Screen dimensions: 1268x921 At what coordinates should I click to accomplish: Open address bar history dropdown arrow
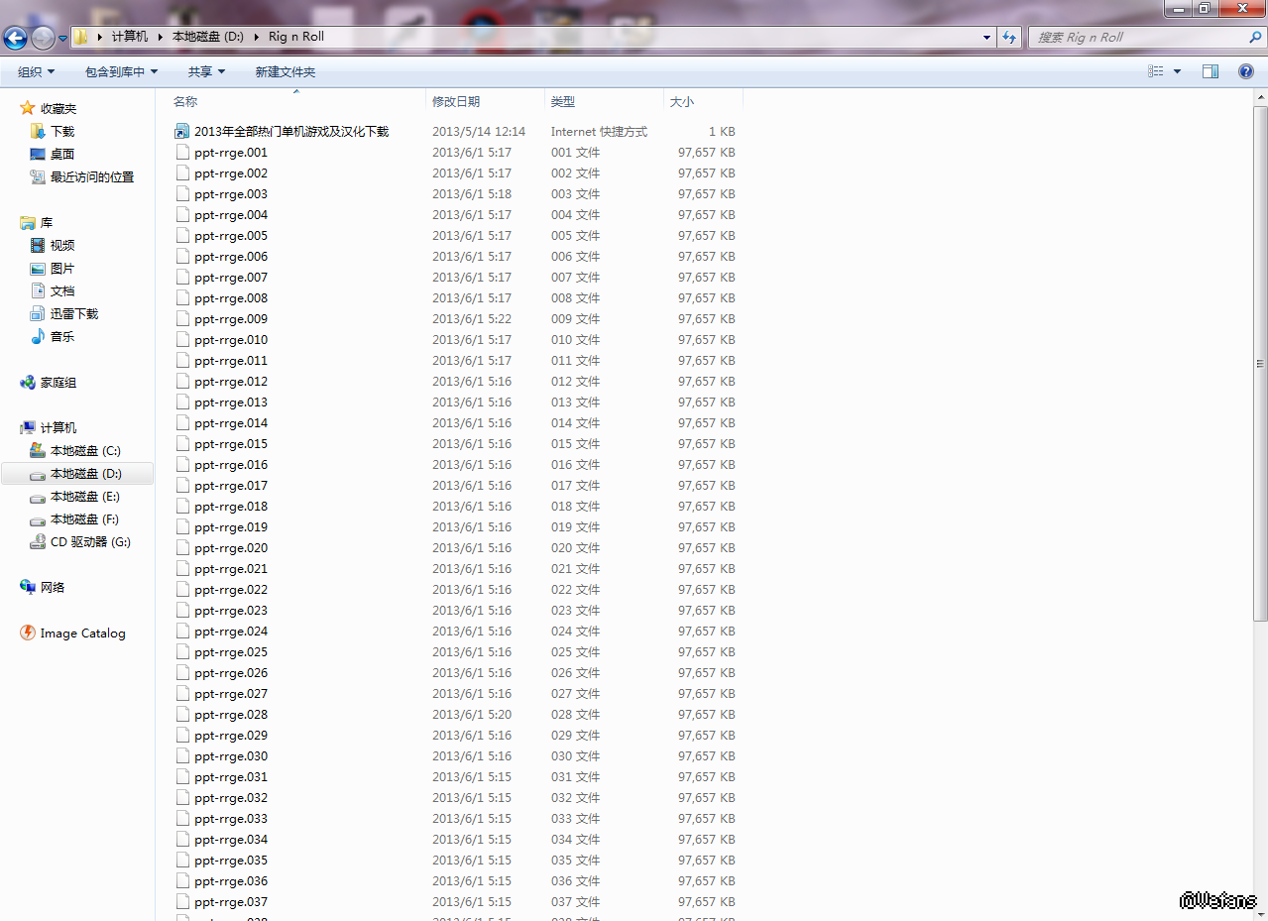coord(986,37)
